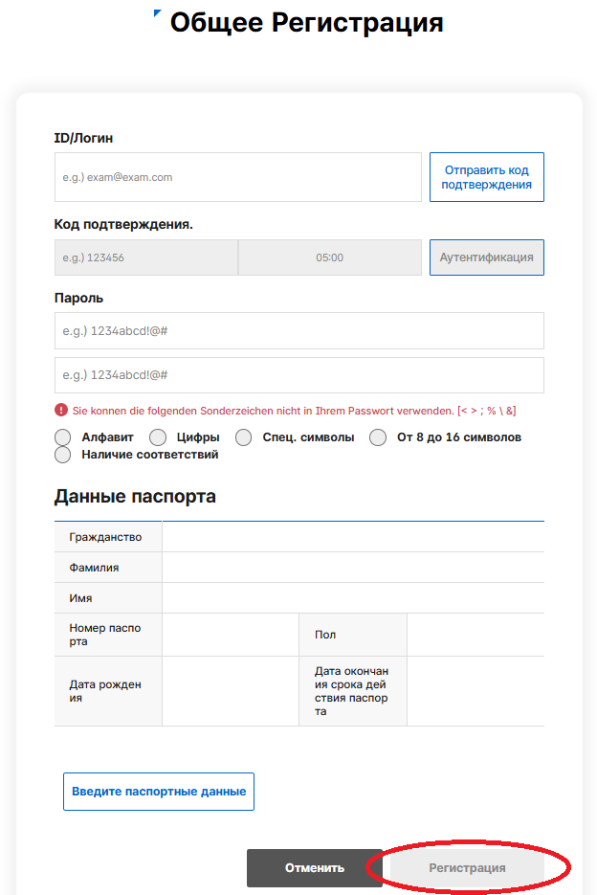Focus the confirmation code field
597x895 pixels.
146,257
